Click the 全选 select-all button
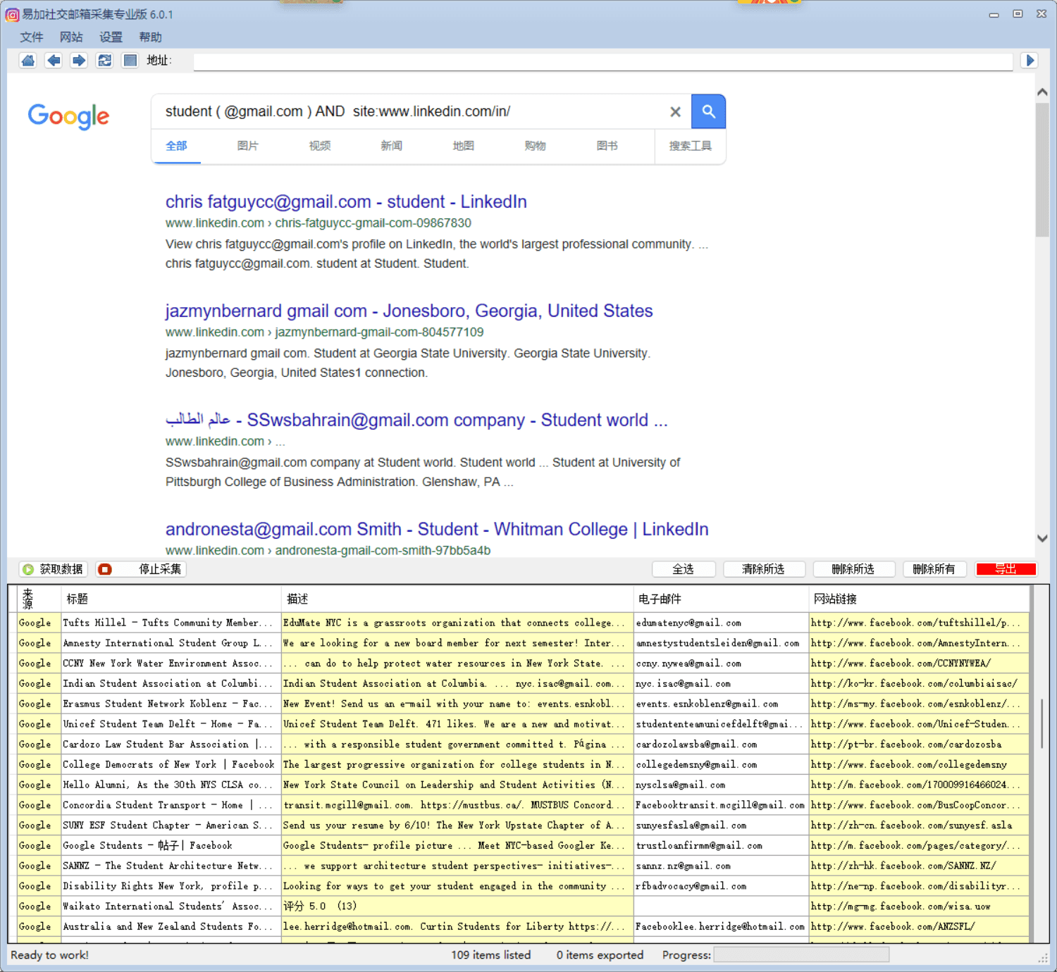The width and height of the screenshot is (1057, 972). click(x=684, y=569)
